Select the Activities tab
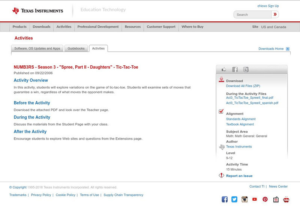 pos(98,48)
